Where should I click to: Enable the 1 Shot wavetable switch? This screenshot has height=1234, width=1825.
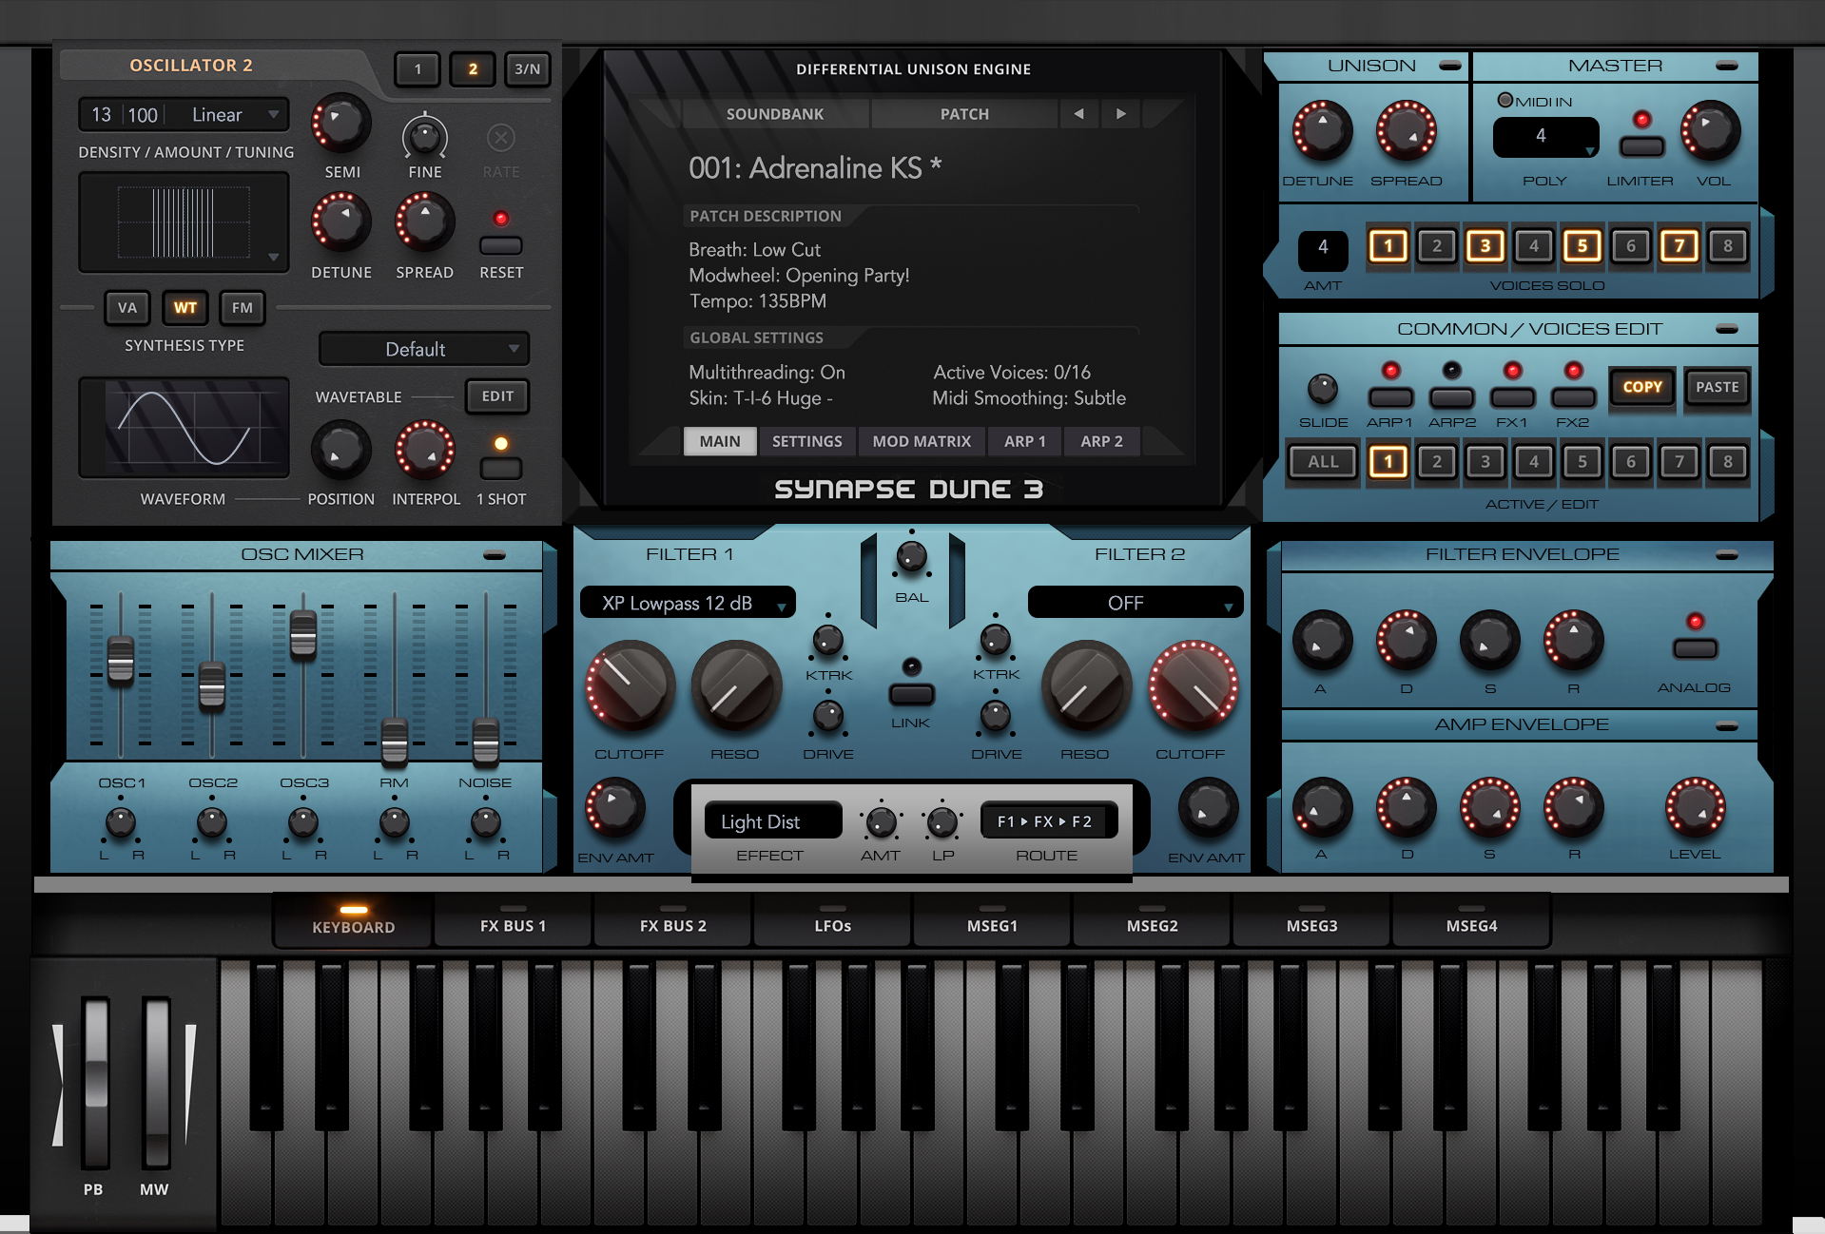coord(501,468)
